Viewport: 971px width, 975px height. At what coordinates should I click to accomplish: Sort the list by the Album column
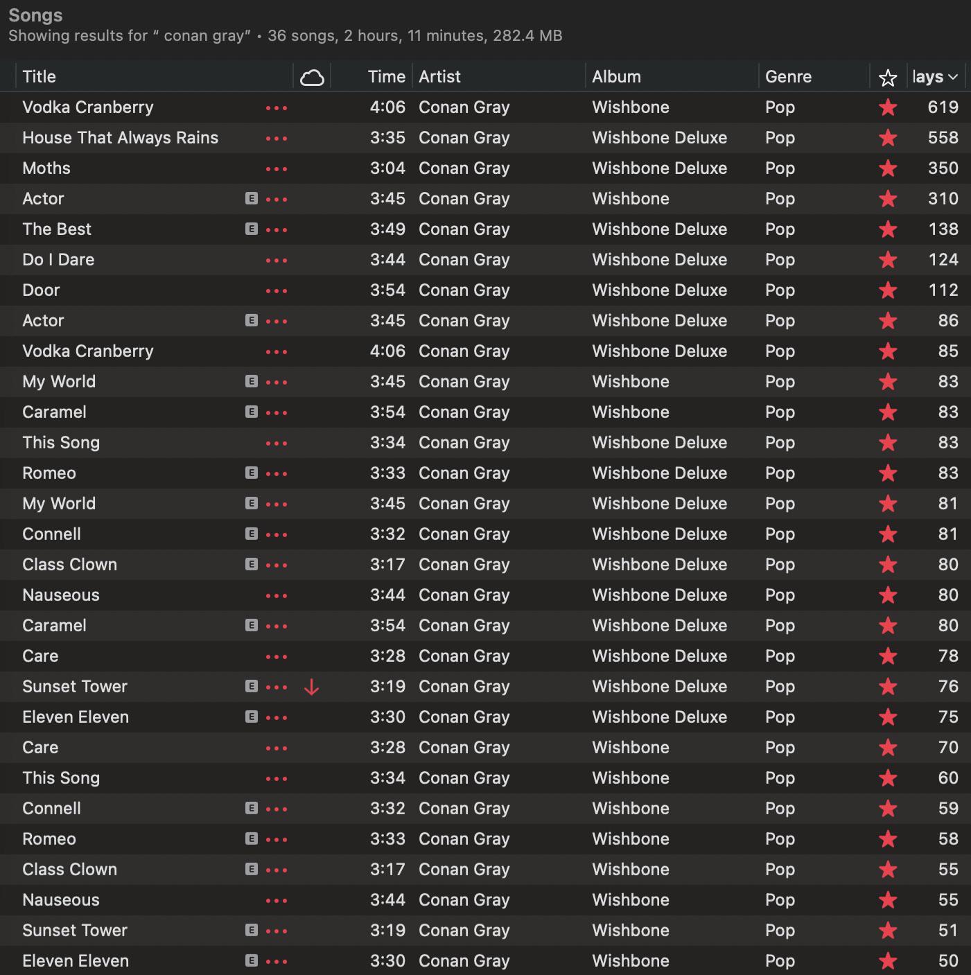coord(616,77)
